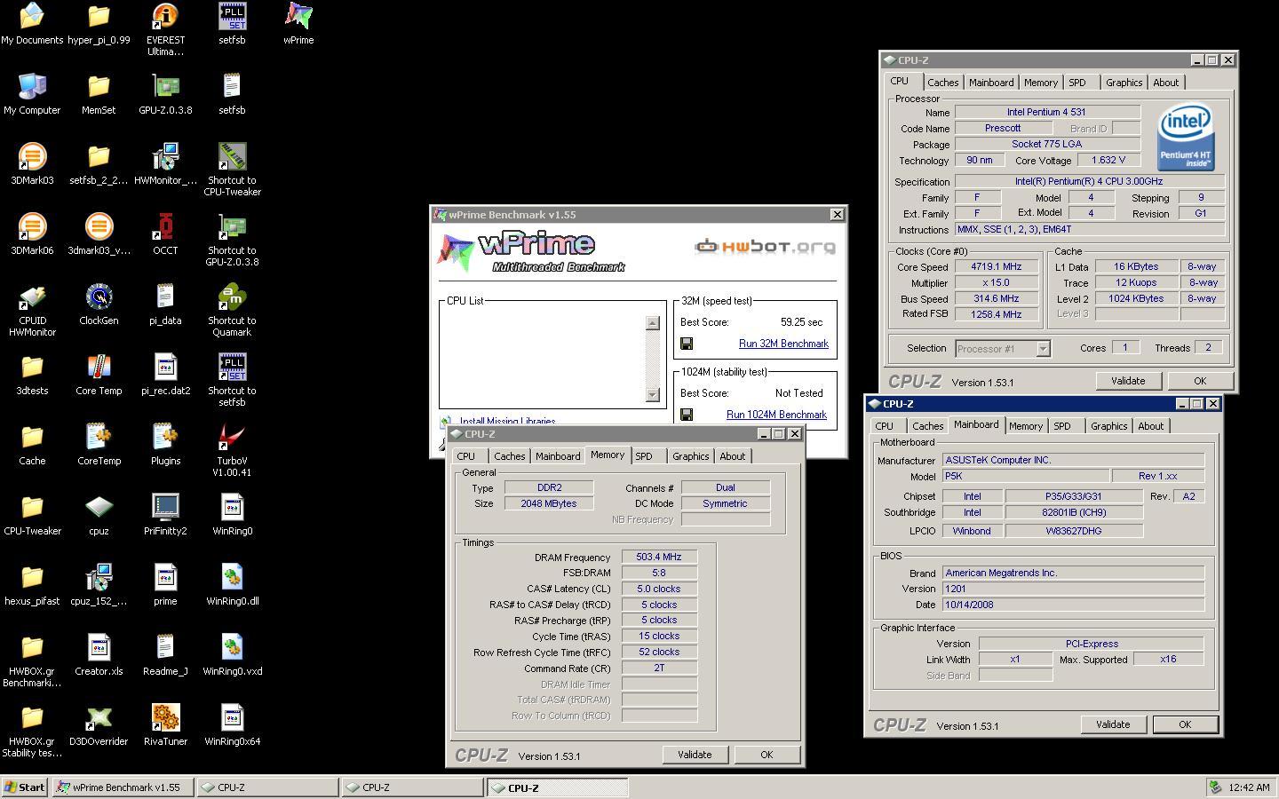The height and width of the screenshot is (799, 1279).
Task: Click the system tray icon near clock
Action: point(1215,787)
